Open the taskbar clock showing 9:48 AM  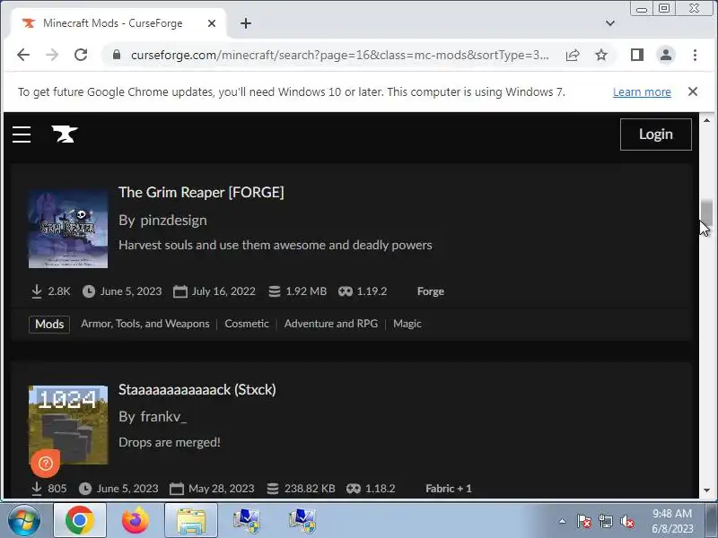point(672,521)
